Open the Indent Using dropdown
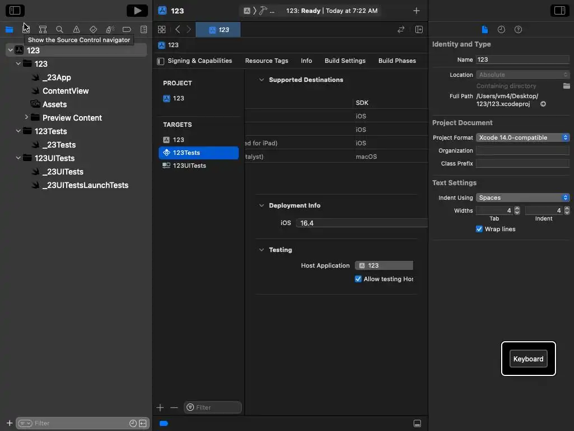574x431 pixels. pyautogui.click(x=523, y=198)
